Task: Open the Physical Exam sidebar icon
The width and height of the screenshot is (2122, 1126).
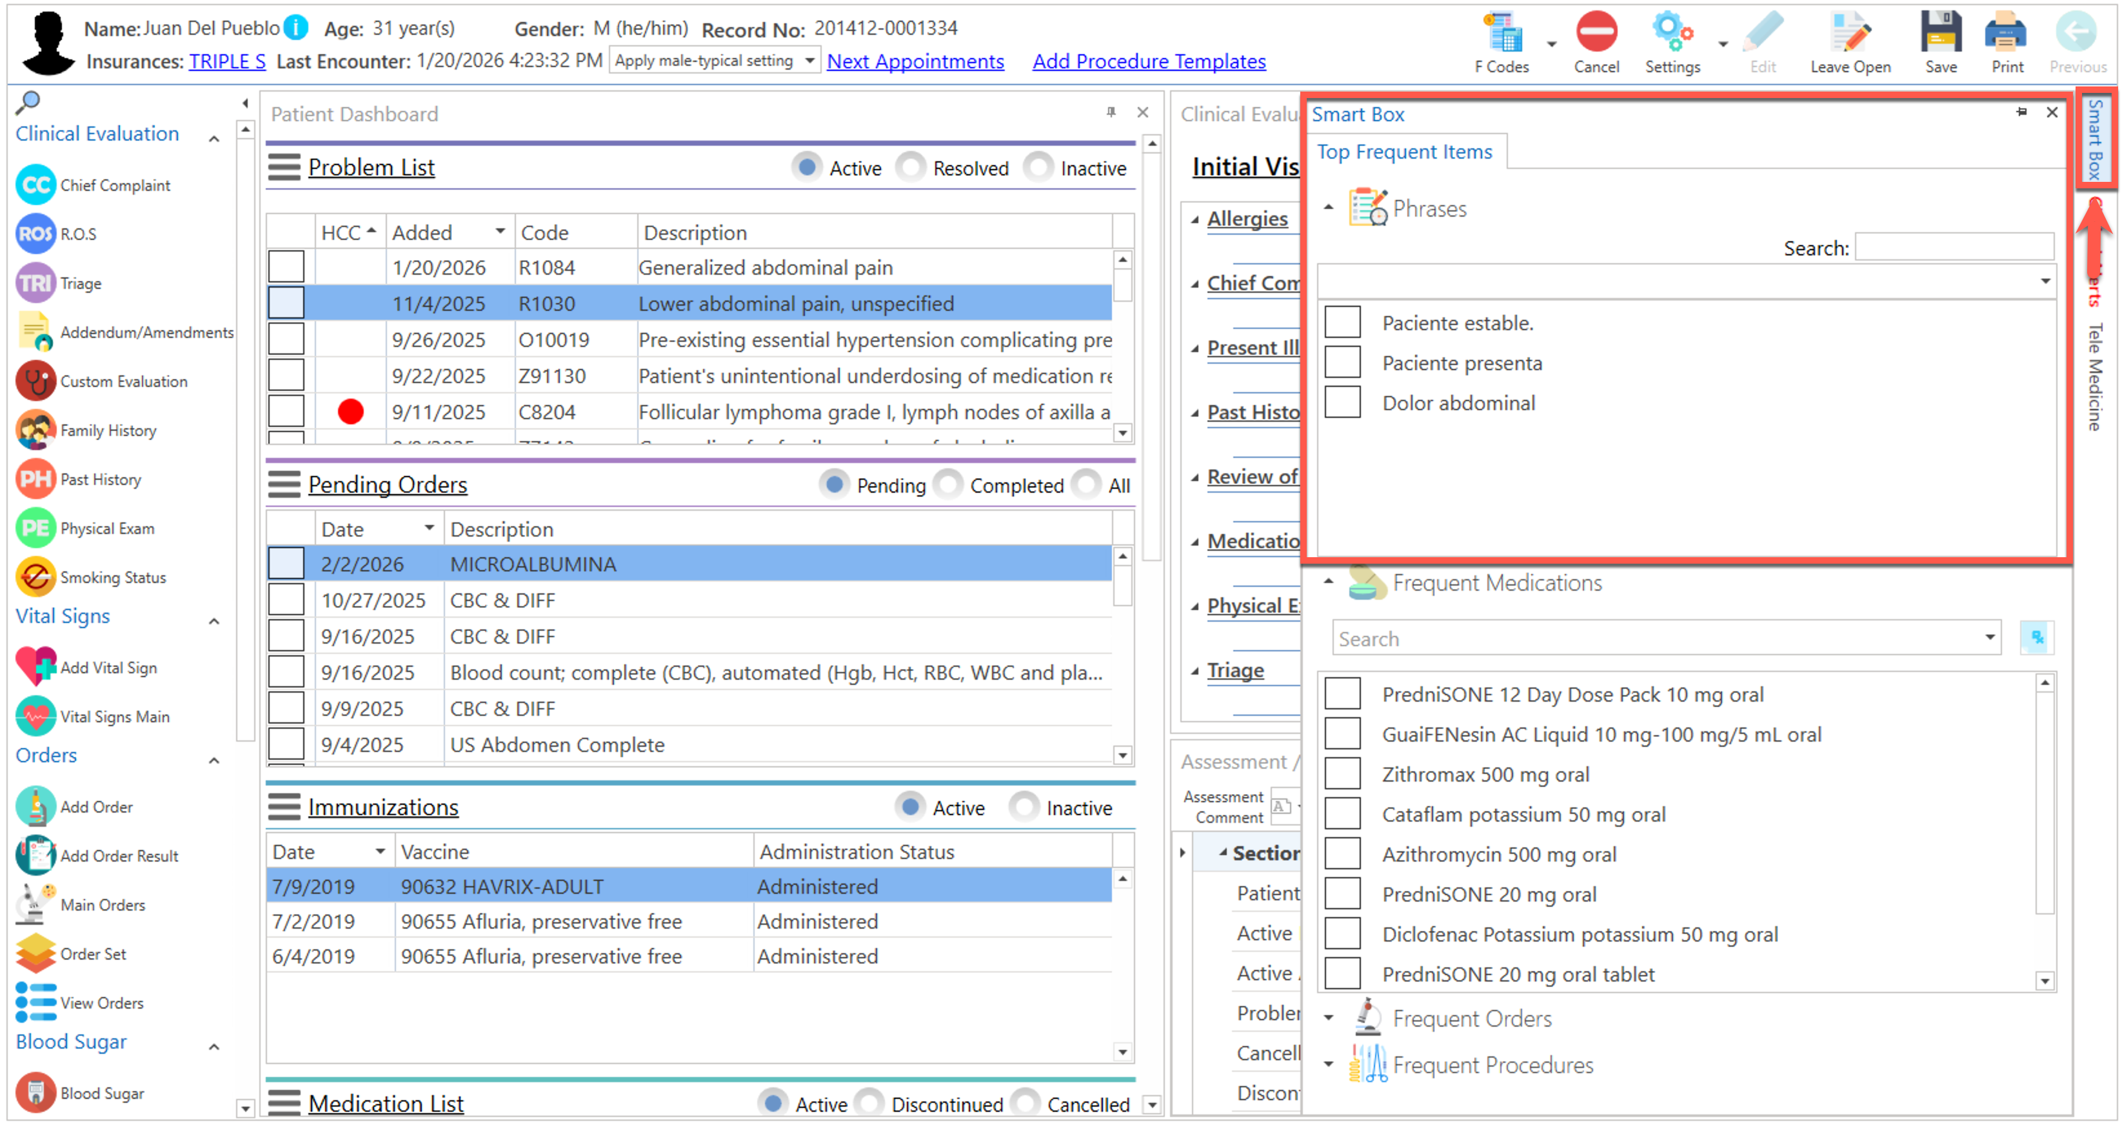Action: click(35, 529)
